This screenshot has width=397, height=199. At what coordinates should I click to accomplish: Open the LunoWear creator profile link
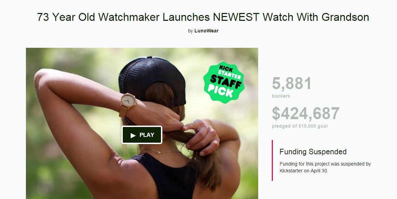[x=206, y=31]
